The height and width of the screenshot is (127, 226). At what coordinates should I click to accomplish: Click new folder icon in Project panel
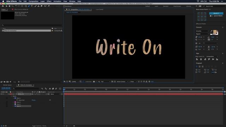pos(5,82)
